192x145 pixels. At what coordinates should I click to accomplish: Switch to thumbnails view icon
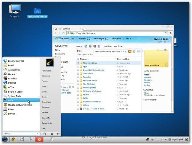[134, 51]
